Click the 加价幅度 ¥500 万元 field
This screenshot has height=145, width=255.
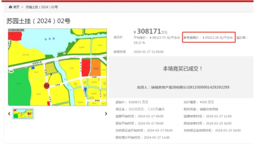[x=199, y=102]
